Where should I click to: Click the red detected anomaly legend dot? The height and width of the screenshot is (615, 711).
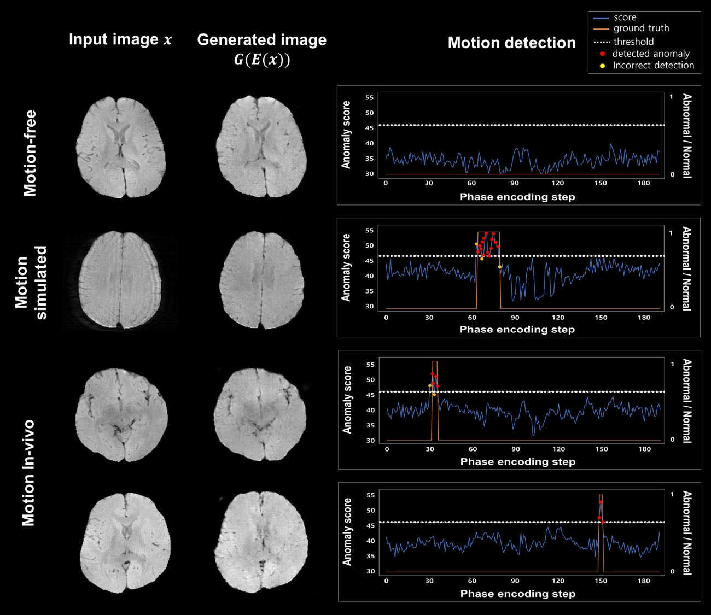click(x=602, y=54)
